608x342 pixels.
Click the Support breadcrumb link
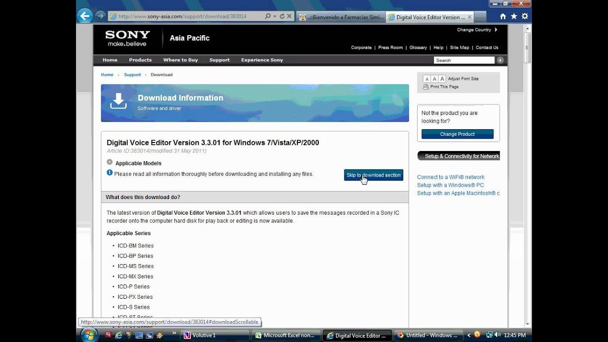point(133,75)
